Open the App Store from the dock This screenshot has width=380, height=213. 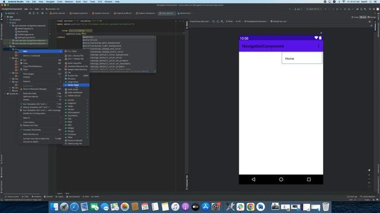[x=205, y=206]
